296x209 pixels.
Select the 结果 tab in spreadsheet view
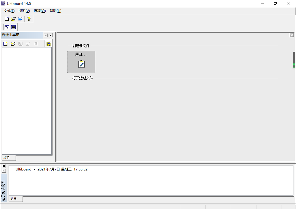(14, 199)
